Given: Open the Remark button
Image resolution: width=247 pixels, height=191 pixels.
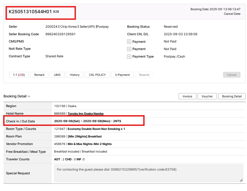Looking at the screenshot, I should [x=39, y=75].
